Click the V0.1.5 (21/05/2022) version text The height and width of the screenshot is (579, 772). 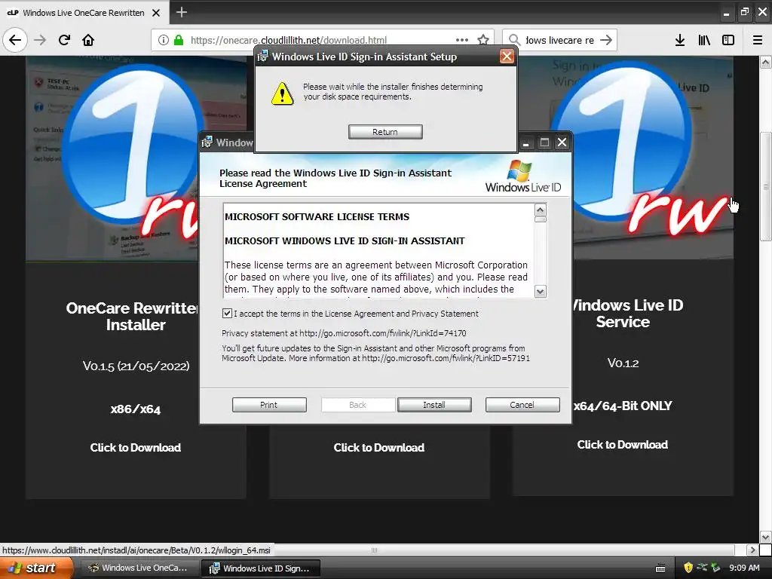click(136, 366)
